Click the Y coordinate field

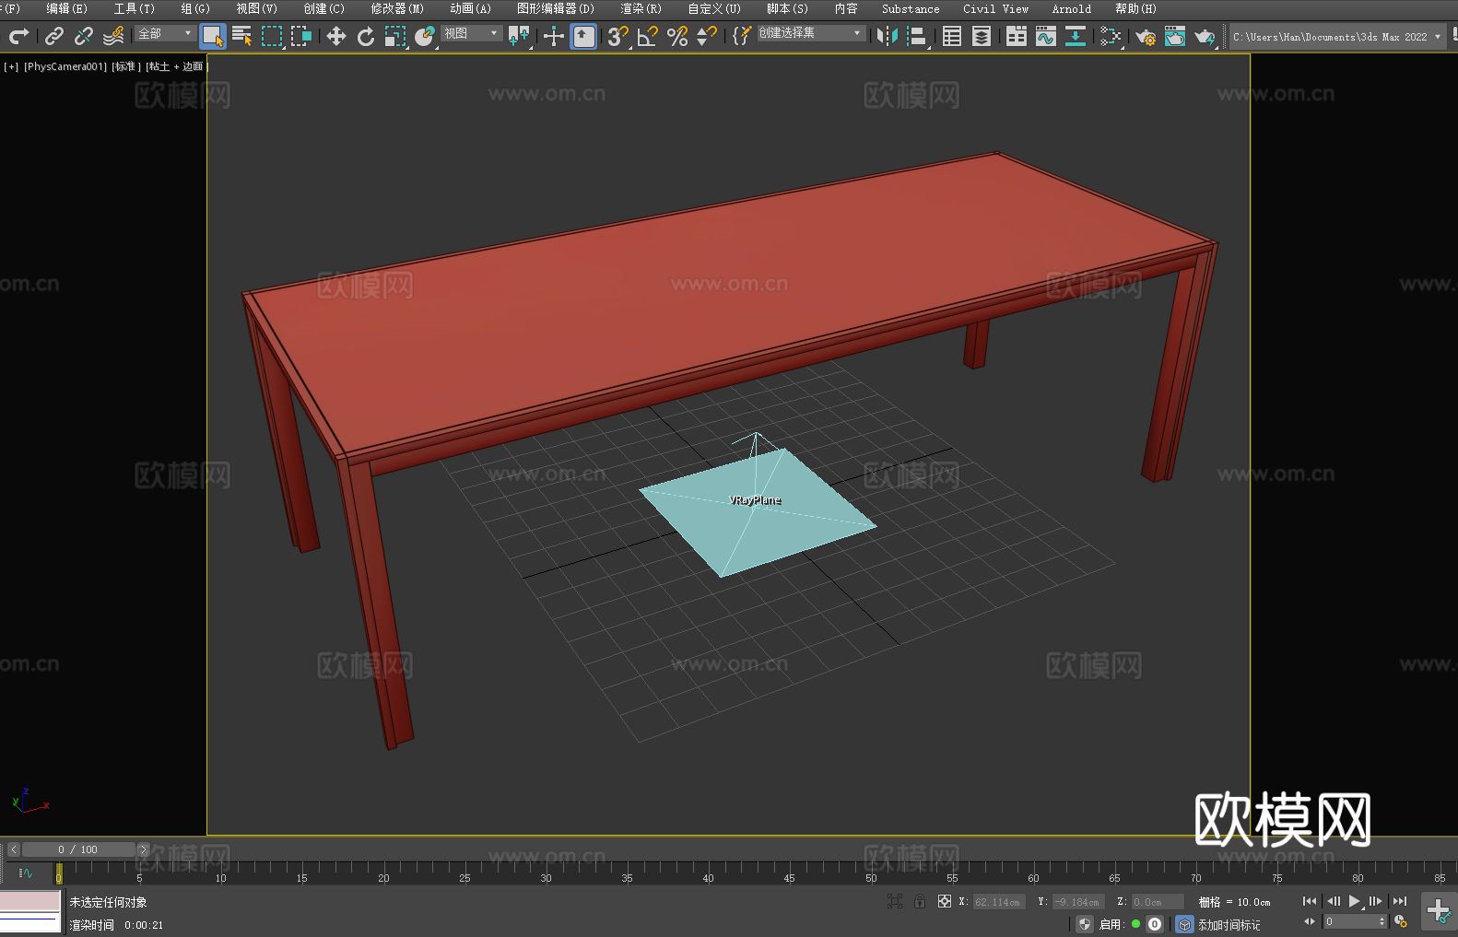tap(1077, 902)
